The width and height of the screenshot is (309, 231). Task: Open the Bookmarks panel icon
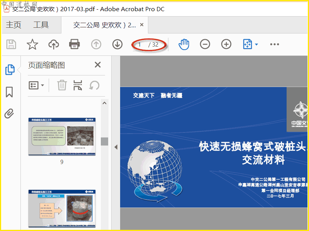(9, 92)
